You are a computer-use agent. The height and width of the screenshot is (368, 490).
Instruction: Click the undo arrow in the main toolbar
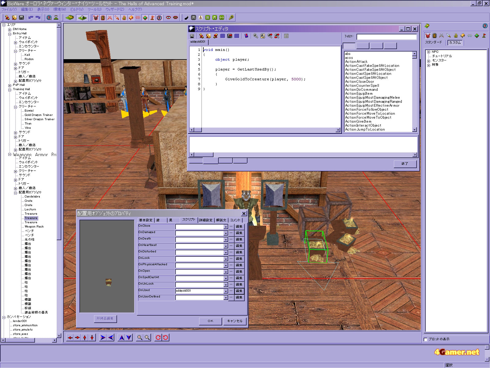31,18
